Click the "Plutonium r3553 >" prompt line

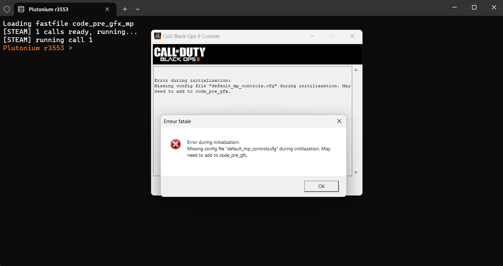37,48
